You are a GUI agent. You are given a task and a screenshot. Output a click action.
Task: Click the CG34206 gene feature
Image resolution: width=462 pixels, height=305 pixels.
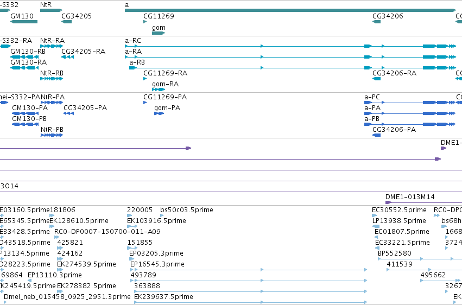[377, 22]
